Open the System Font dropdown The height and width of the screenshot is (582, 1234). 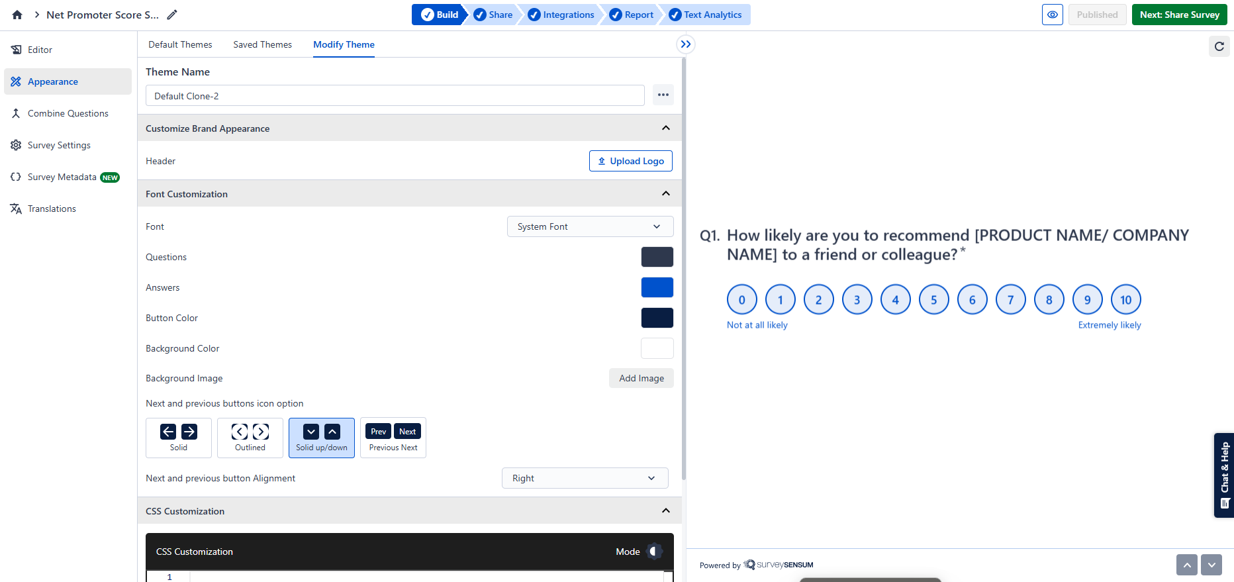tap(590, 226)
